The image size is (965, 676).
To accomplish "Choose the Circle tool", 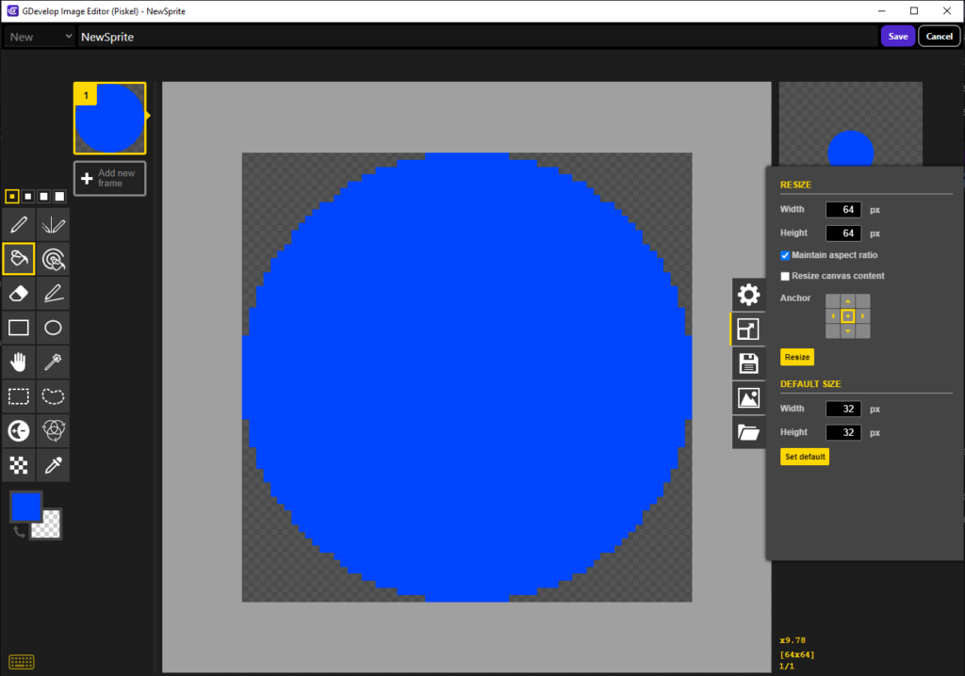I will pos(54,328).
